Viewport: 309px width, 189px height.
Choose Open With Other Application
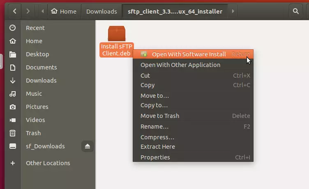(x=193, y=65)
